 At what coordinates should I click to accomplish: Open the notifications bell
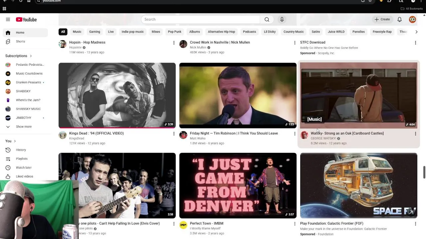(x=400, y=19)
